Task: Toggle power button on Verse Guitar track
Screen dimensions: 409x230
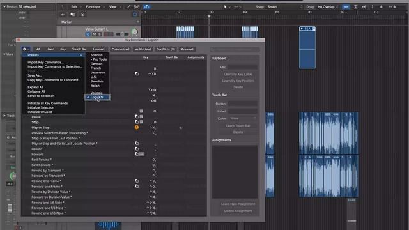Action: 88,34
